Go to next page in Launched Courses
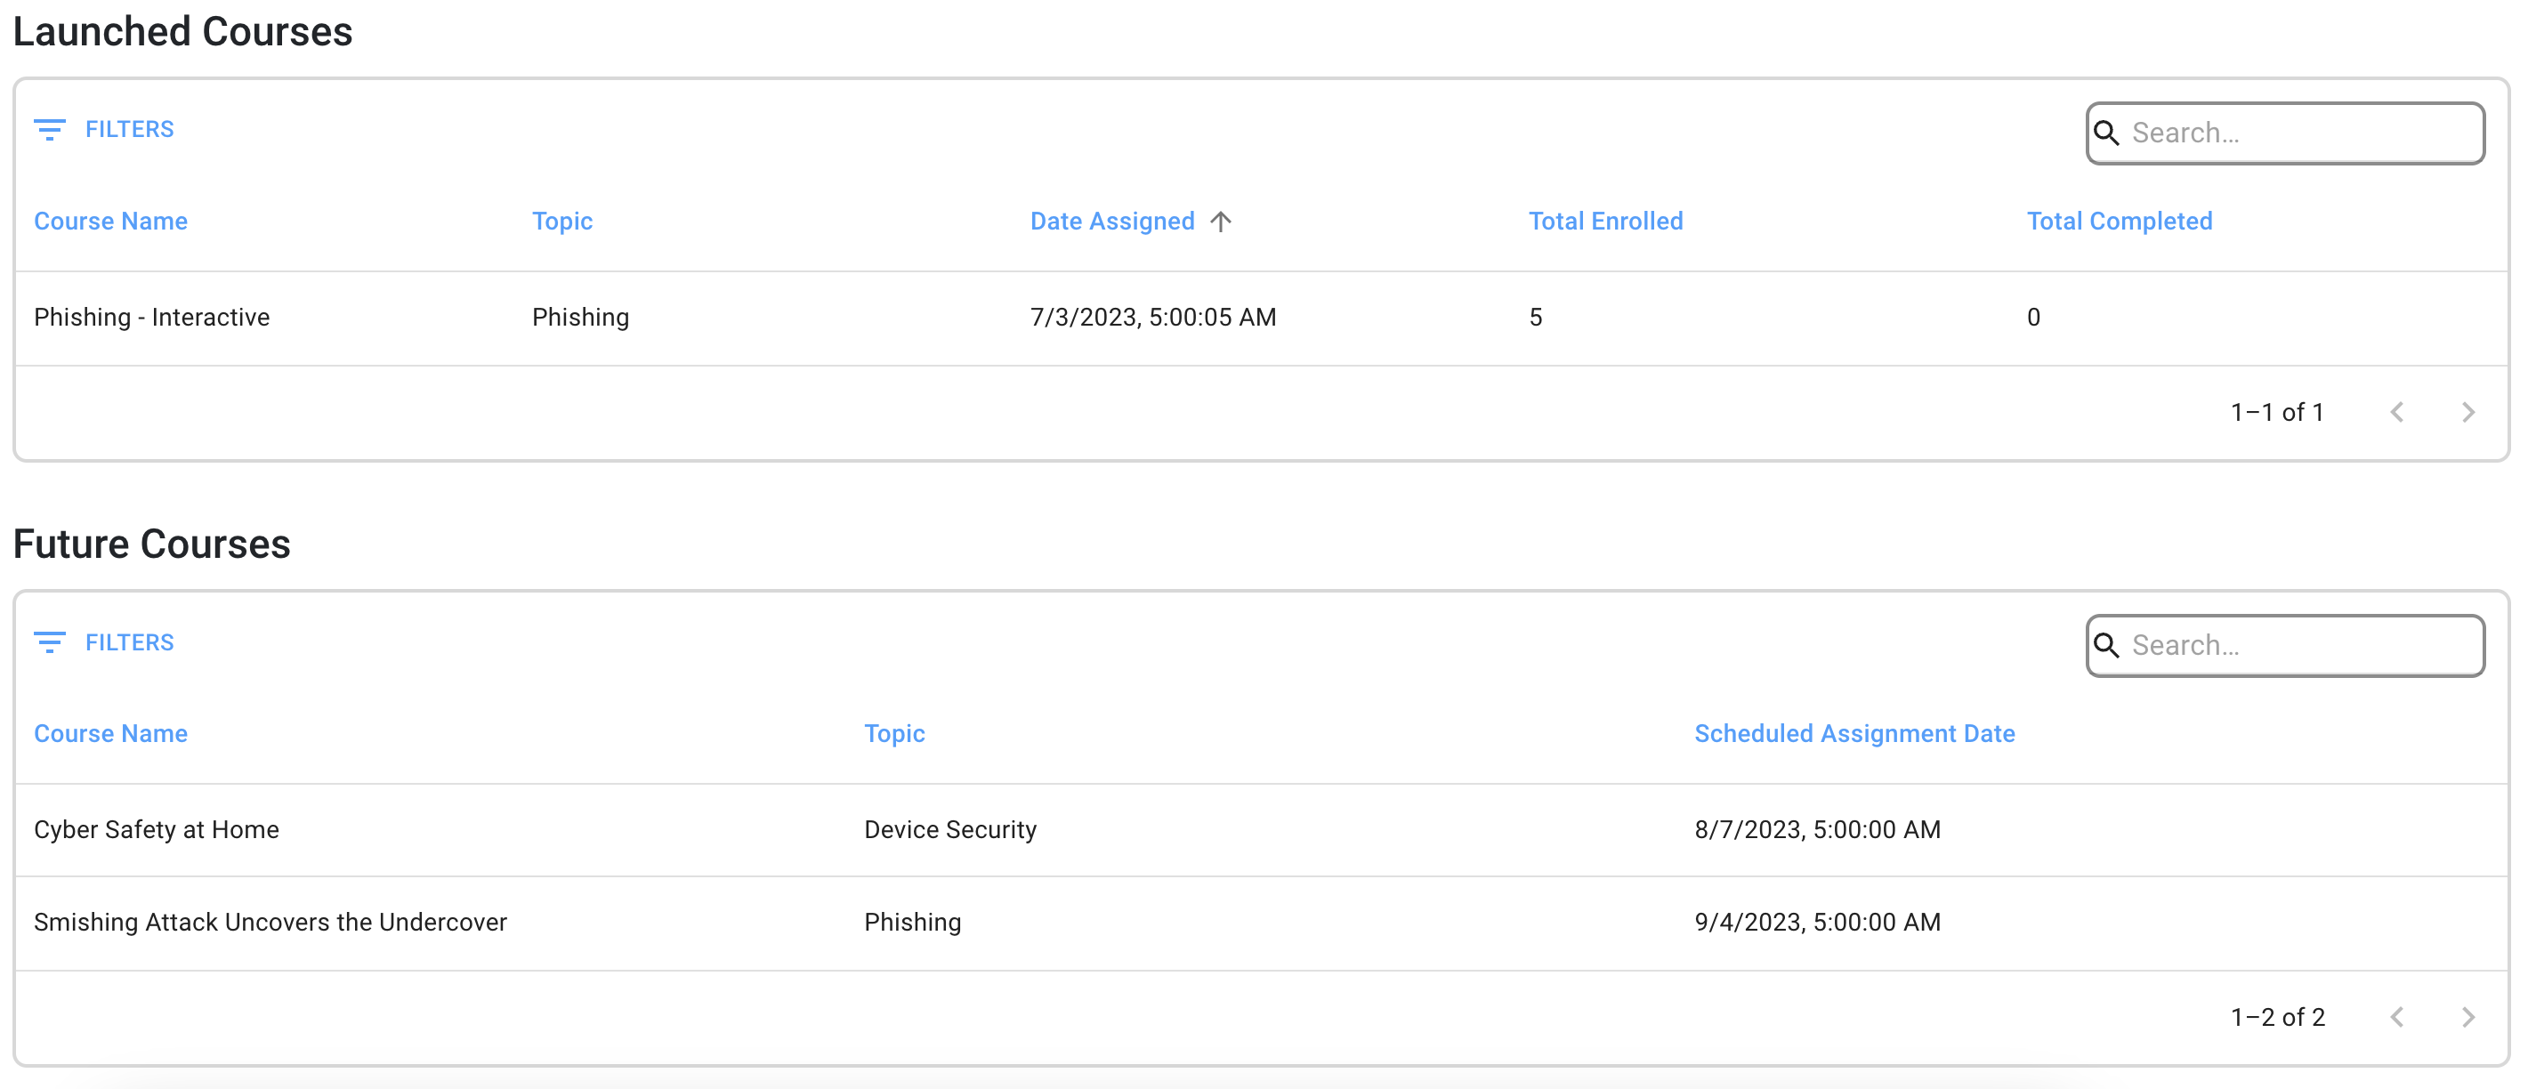This screenshot has height=1089, width=2536. pos(2467,413)
